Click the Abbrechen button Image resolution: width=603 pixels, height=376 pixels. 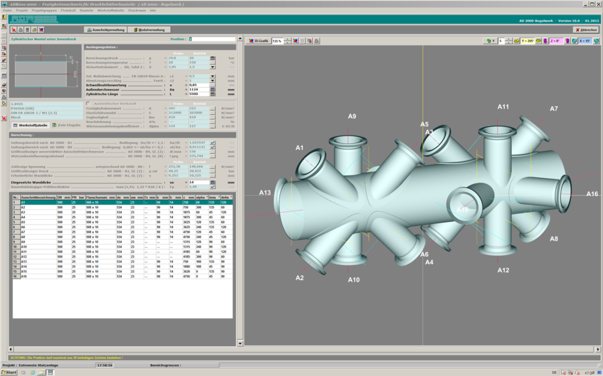[586, 29]
